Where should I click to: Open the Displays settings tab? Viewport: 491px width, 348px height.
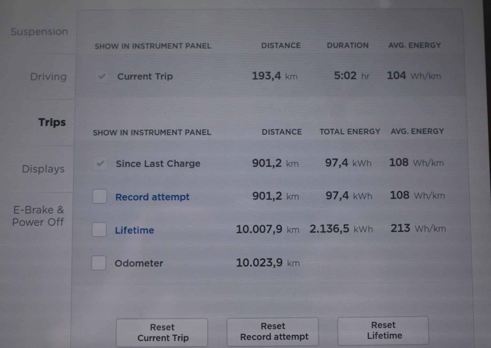(43, 169)
